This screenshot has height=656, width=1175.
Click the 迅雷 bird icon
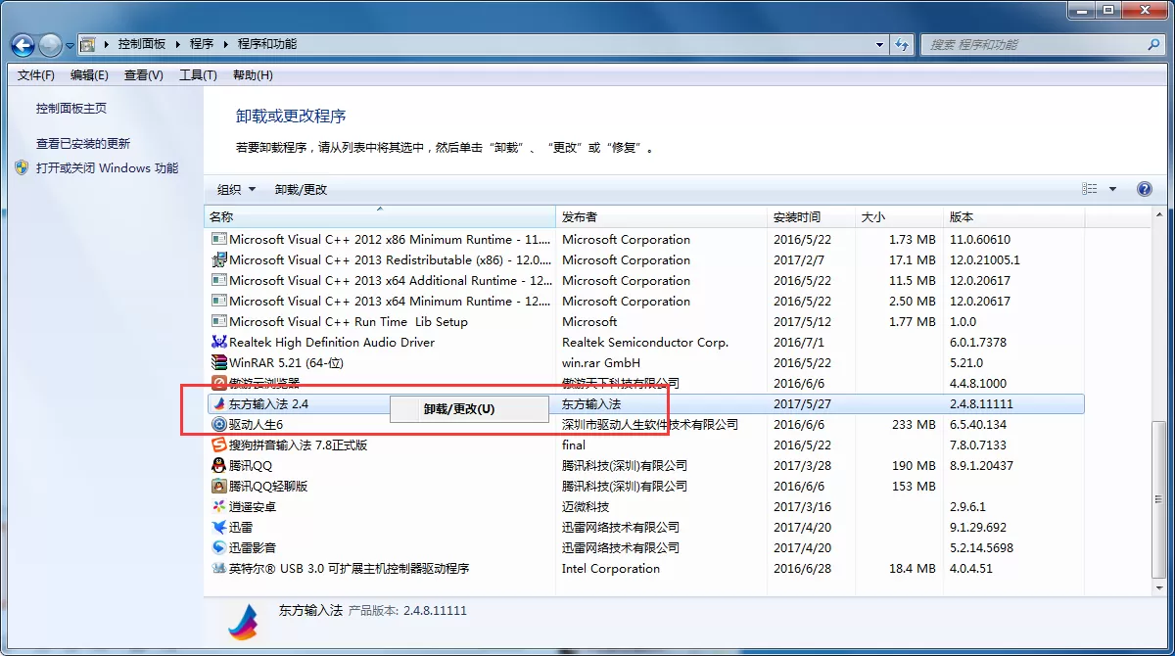(x=219, y=527)
